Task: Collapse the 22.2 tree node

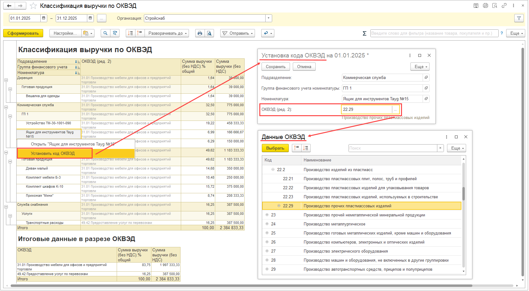Action: (x=273, y=170)
